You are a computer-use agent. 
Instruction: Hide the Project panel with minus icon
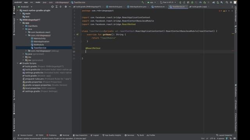(70, 7)
